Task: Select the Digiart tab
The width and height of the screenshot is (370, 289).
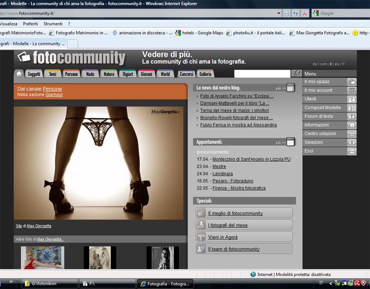Action: tap(128, 74)
